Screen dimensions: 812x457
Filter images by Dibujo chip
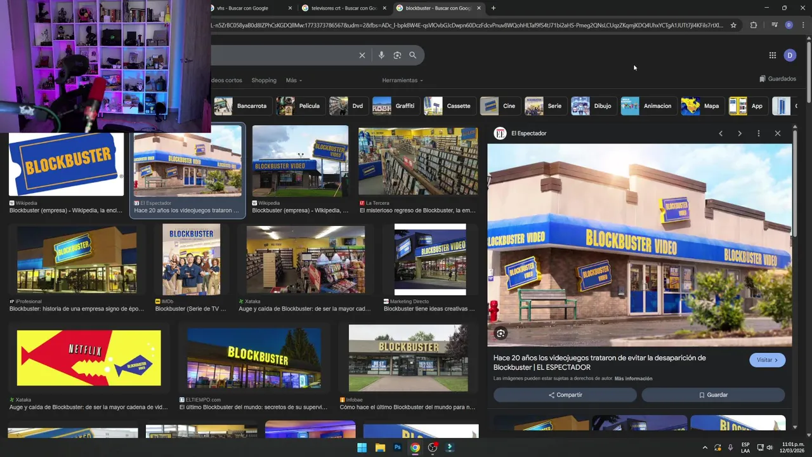[x=593, y=106]
